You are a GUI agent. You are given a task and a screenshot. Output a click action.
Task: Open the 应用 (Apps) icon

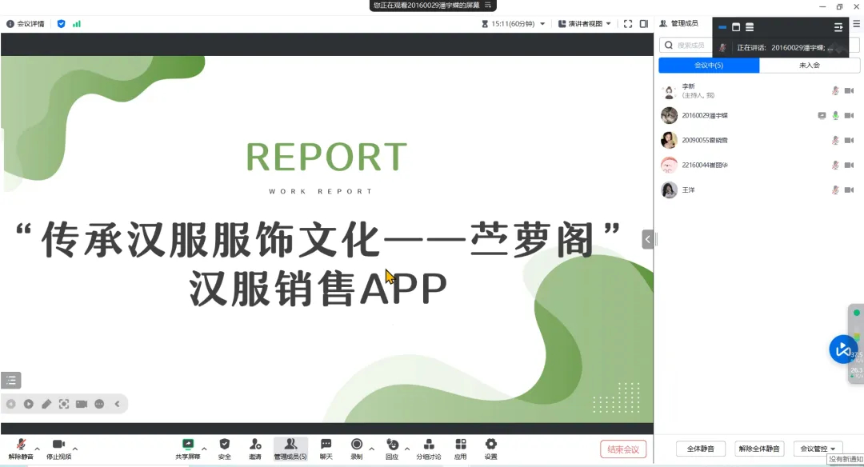[x=460, y=445]
